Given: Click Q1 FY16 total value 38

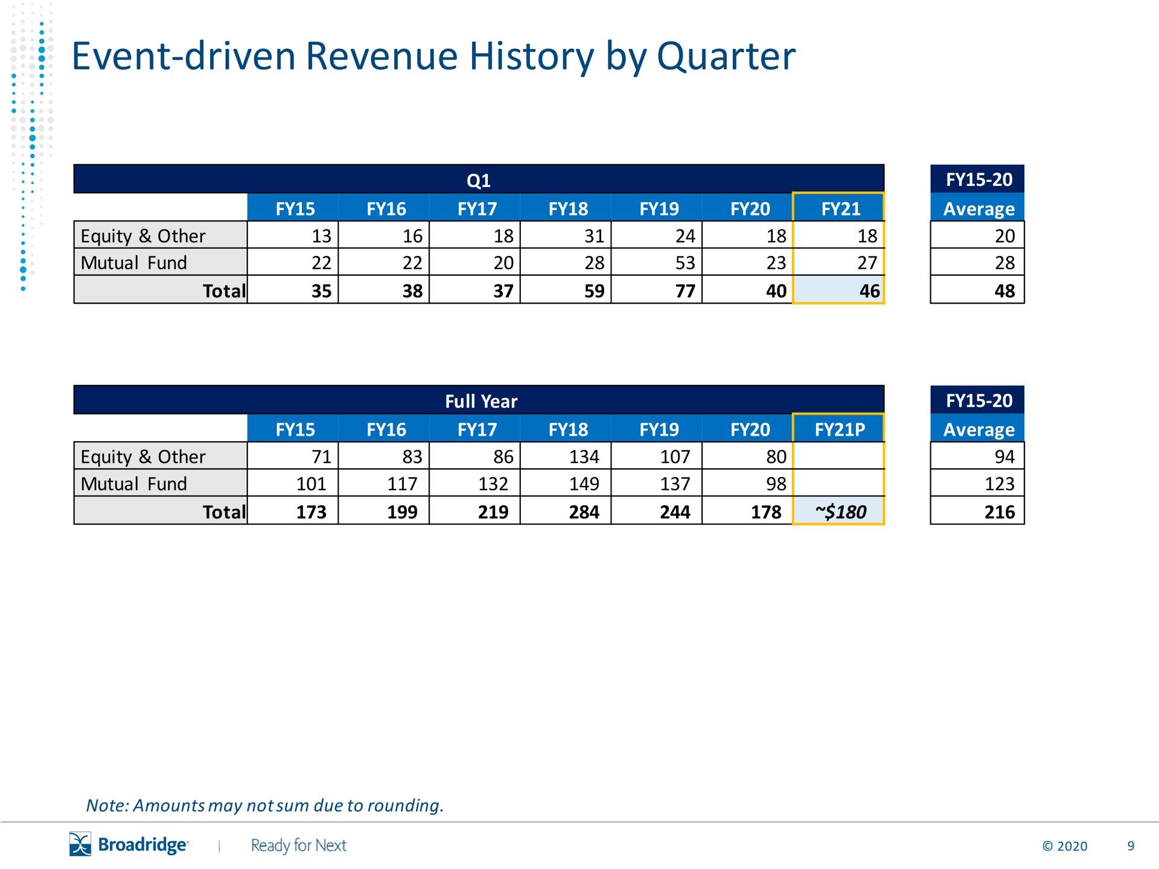Looking at the screenshot, I should tap(383, 290).
